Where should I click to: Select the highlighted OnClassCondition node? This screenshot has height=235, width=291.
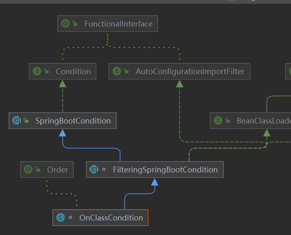pos(100,218)
